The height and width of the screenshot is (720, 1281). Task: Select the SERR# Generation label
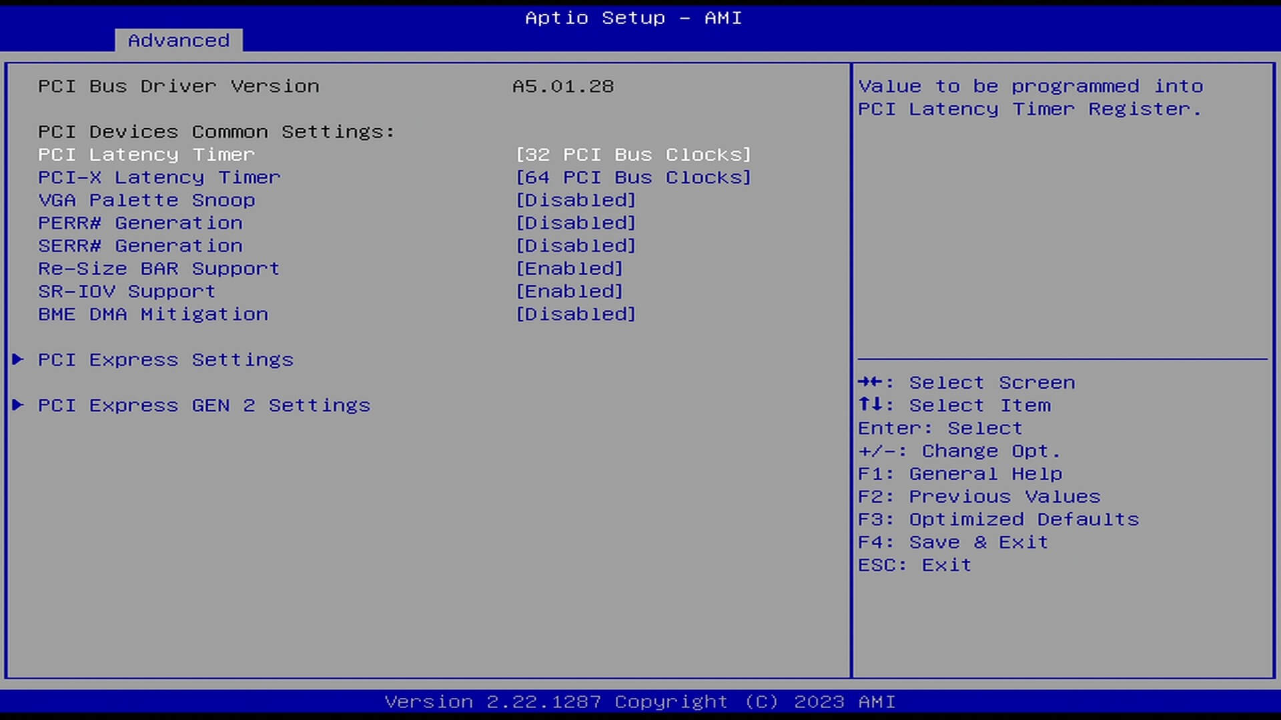pos(140,245)
